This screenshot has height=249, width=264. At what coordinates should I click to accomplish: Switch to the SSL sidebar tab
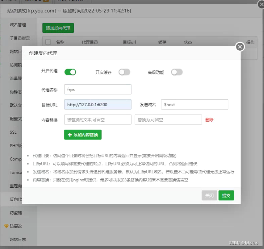(x=13, y=132)
